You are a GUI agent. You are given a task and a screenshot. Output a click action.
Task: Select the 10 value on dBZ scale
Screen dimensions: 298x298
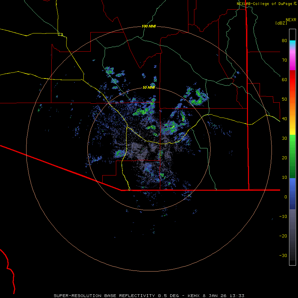284,177
